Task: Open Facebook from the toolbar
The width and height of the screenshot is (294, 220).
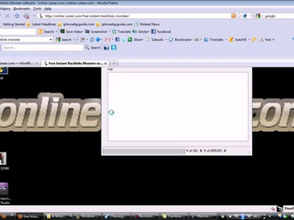Action: (x=161, y=31)
